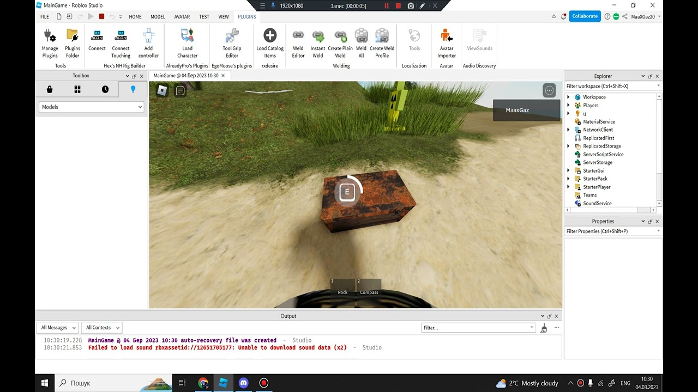
Task: Switch to the AVATAR ribbon tab
Action: (x=182, y=17)
